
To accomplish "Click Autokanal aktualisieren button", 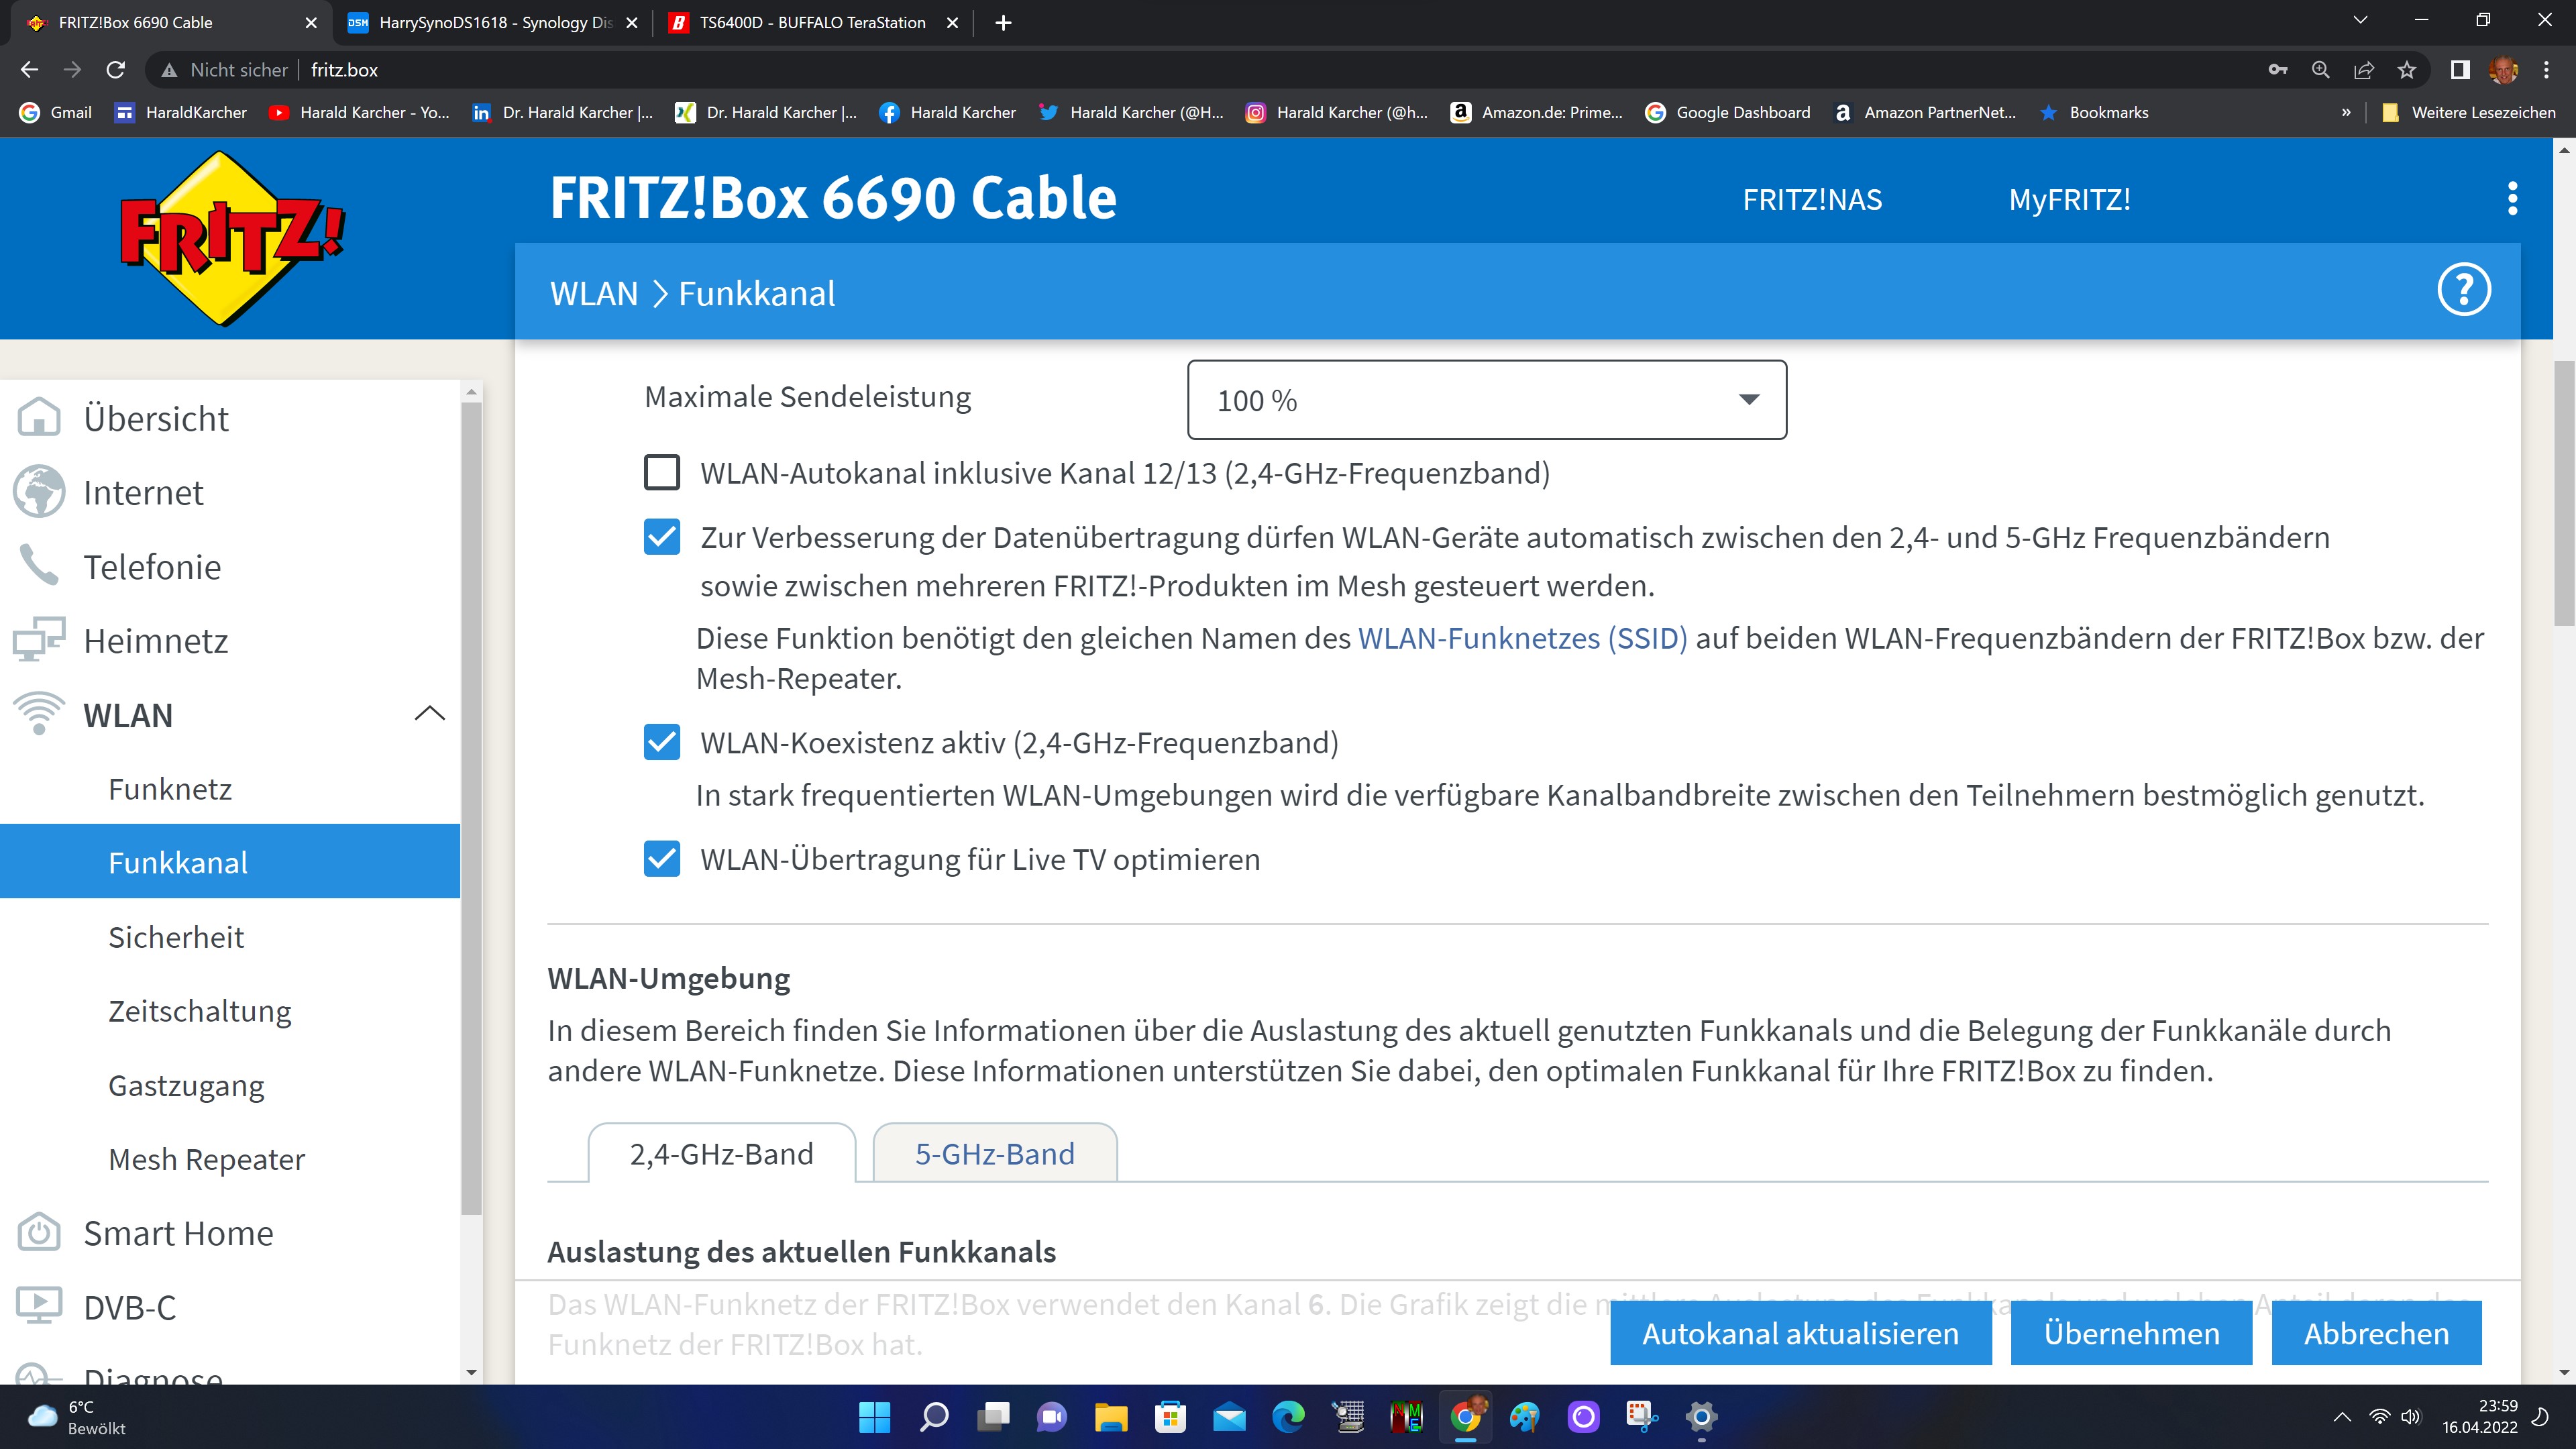I will coord(1800,1333).
